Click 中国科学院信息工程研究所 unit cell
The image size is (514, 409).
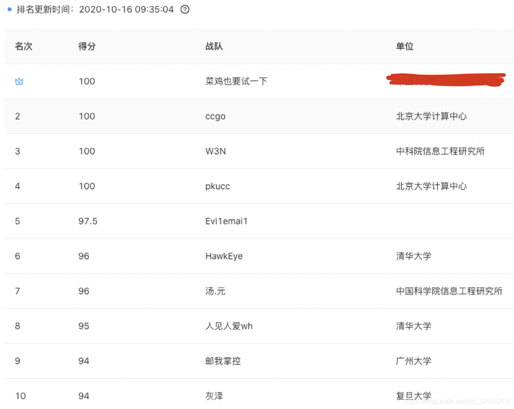(x=449, y=291)
